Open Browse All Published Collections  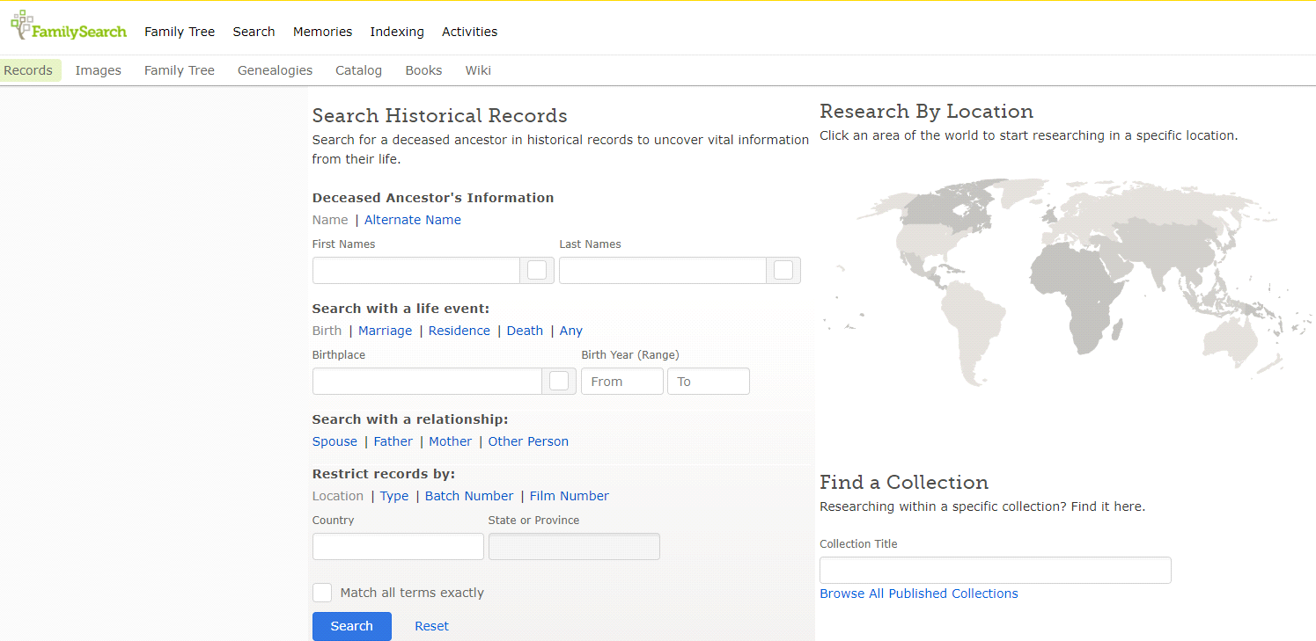[x=919, y=594]
